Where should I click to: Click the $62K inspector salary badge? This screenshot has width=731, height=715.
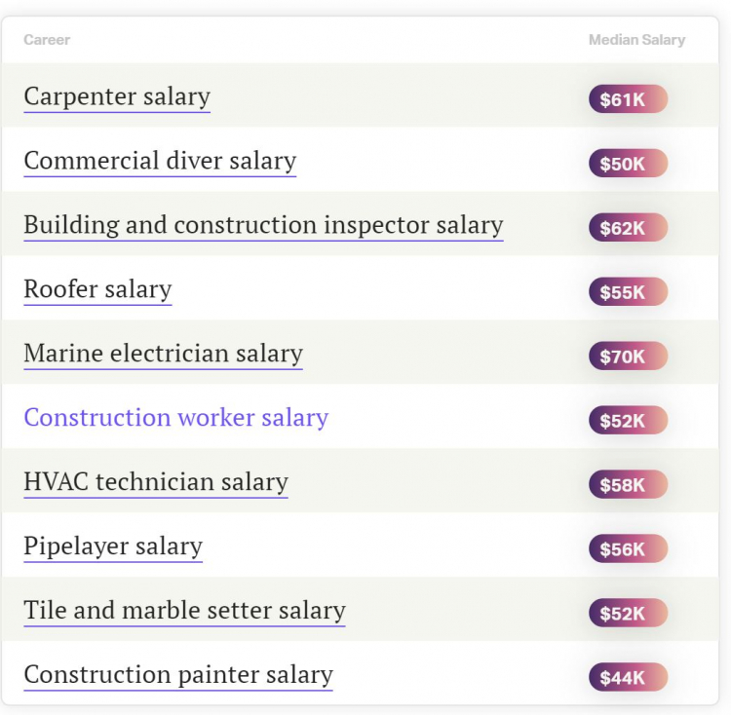coord(628,227)
